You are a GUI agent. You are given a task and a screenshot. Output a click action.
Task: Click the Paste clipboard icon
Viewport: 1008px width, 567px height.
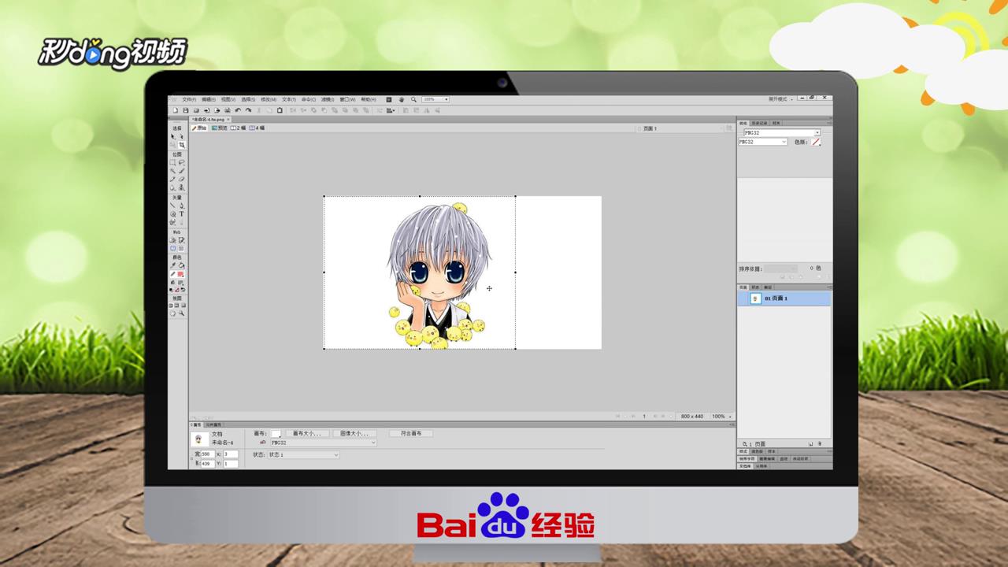pos(280,110)
